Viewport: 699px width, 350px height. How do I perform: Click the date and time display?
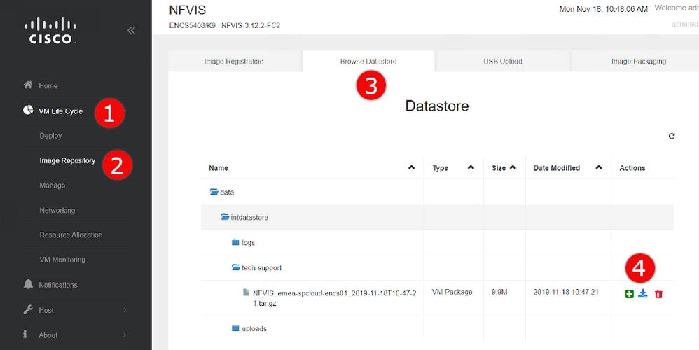tap(604, 9)
